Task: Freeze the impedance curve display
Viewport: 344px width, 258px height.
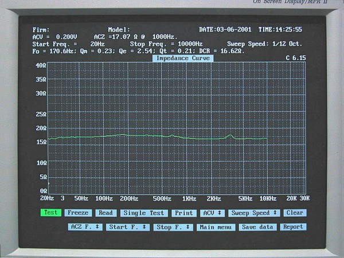Action: 78,213
